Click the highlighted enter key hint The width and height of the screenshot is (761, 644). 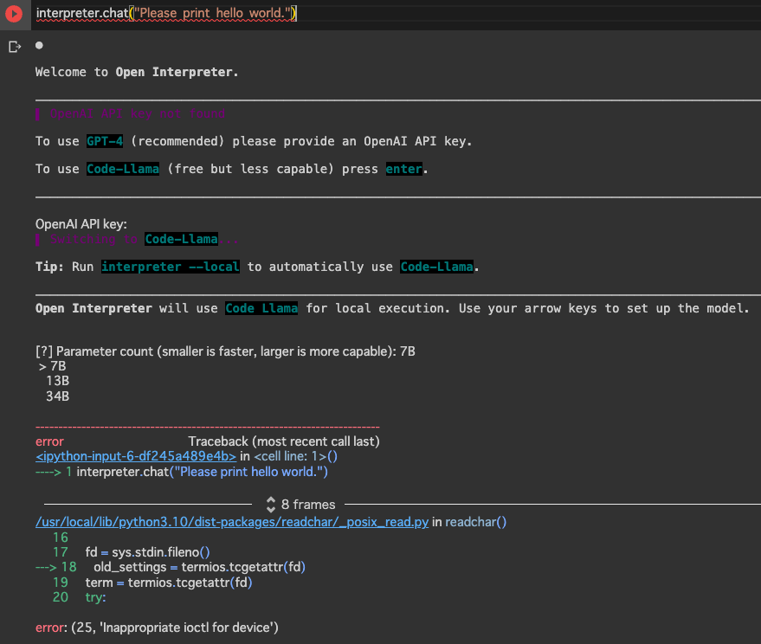[403, 168]
